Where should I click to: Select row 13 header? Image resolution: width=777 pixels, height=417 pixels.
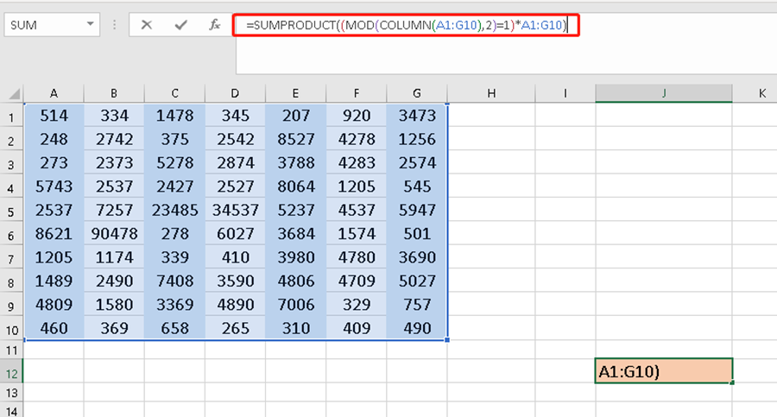(x=11, y=393)
